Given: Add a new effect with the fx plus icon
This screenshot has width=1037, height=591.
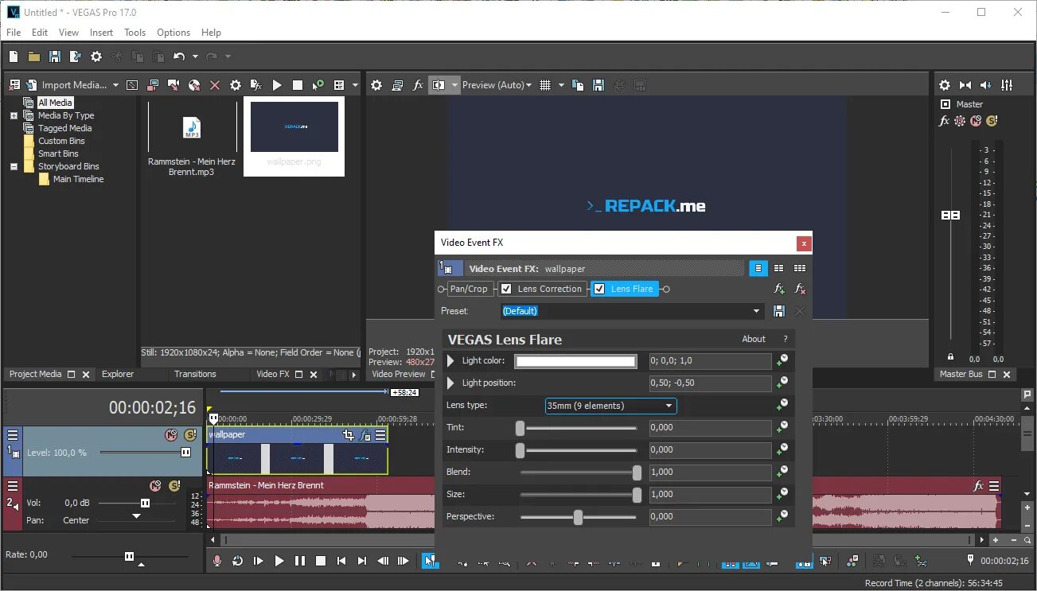Looking at the screenshot, I should (778, 289).
